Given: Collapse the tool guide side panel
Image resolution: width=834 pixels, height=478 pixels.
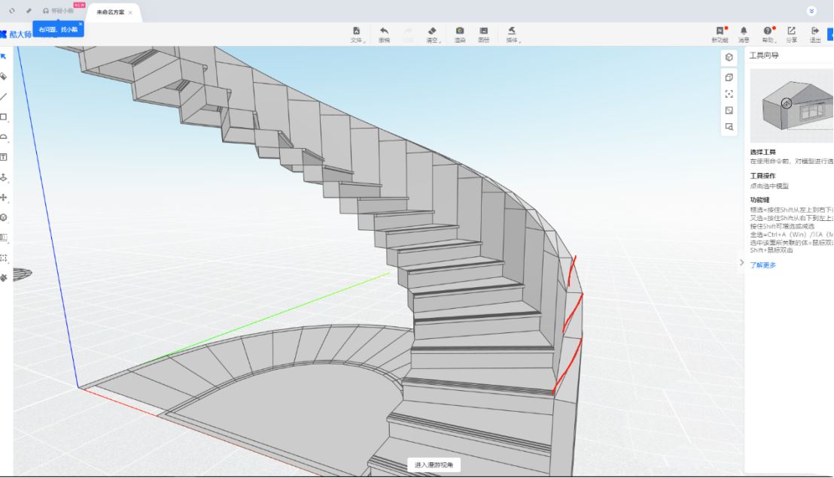Looking at the screenshot, I should click(741, 262).
